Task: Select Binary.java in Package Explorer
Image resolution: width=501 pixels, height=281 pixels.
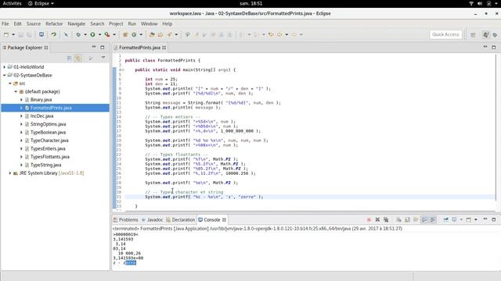Action: 41,100
